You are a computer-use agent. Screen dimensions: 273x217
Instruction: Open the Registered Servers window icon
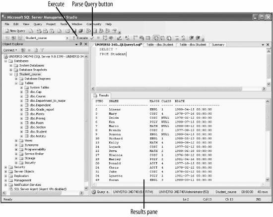click(x=88, y=31)
